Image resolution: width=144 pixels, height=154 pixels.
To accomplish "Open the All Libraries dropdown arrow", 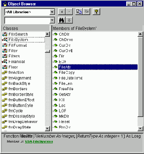I will tap(52, 12).
